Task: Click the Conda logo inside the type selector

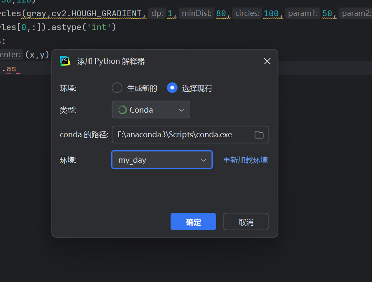Action: pos(122,109)
